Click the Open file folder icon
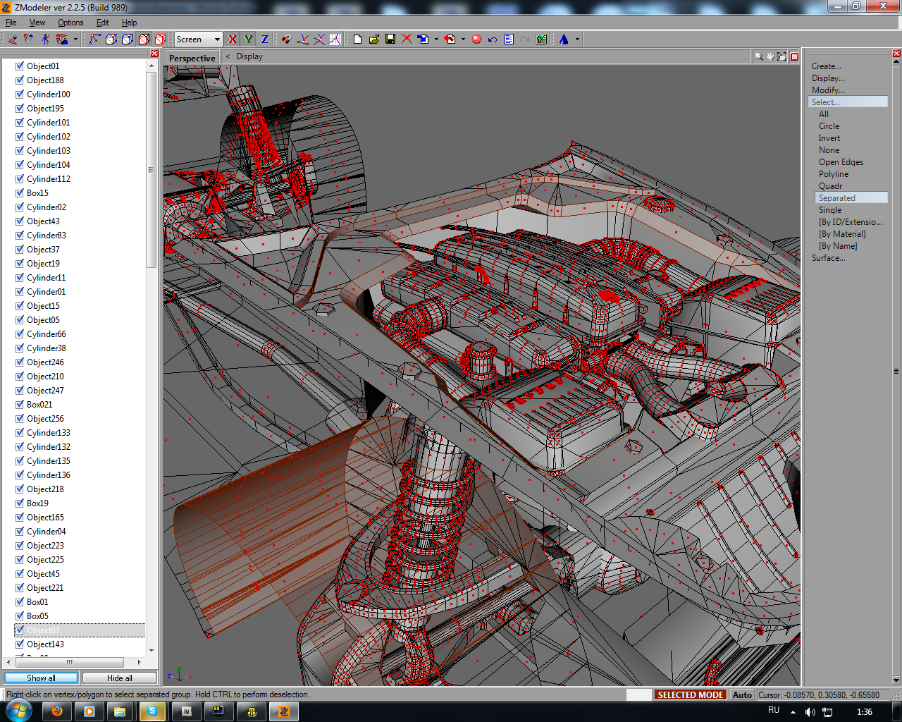The image size is (902, 722). (x=374, y=39)
